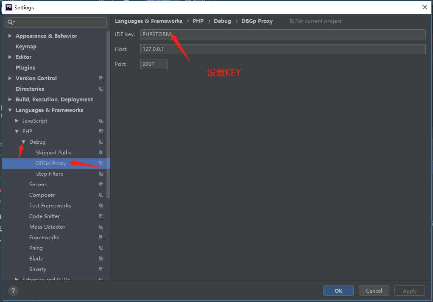Click the Cancel button
Image resolution: width=433 pixels, height=302 pixels.
pyautogui.click(x=374, y=291)
